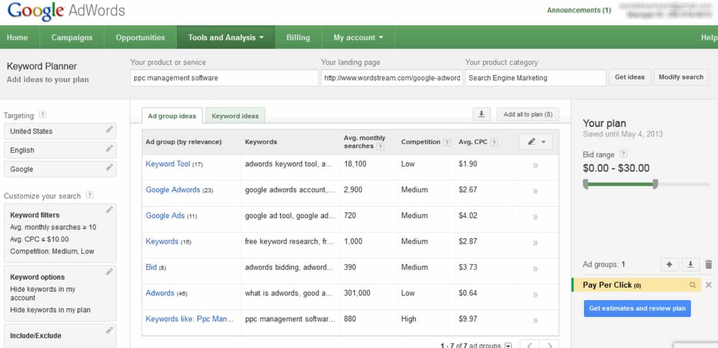Open Customize your search help icon
718x348 pixels.
[90, 195]
